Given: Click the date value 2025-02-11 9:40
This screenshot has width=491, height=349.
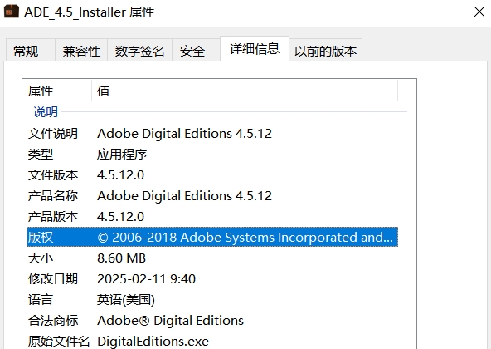Looking at the screenshot, I should point(146,279).
